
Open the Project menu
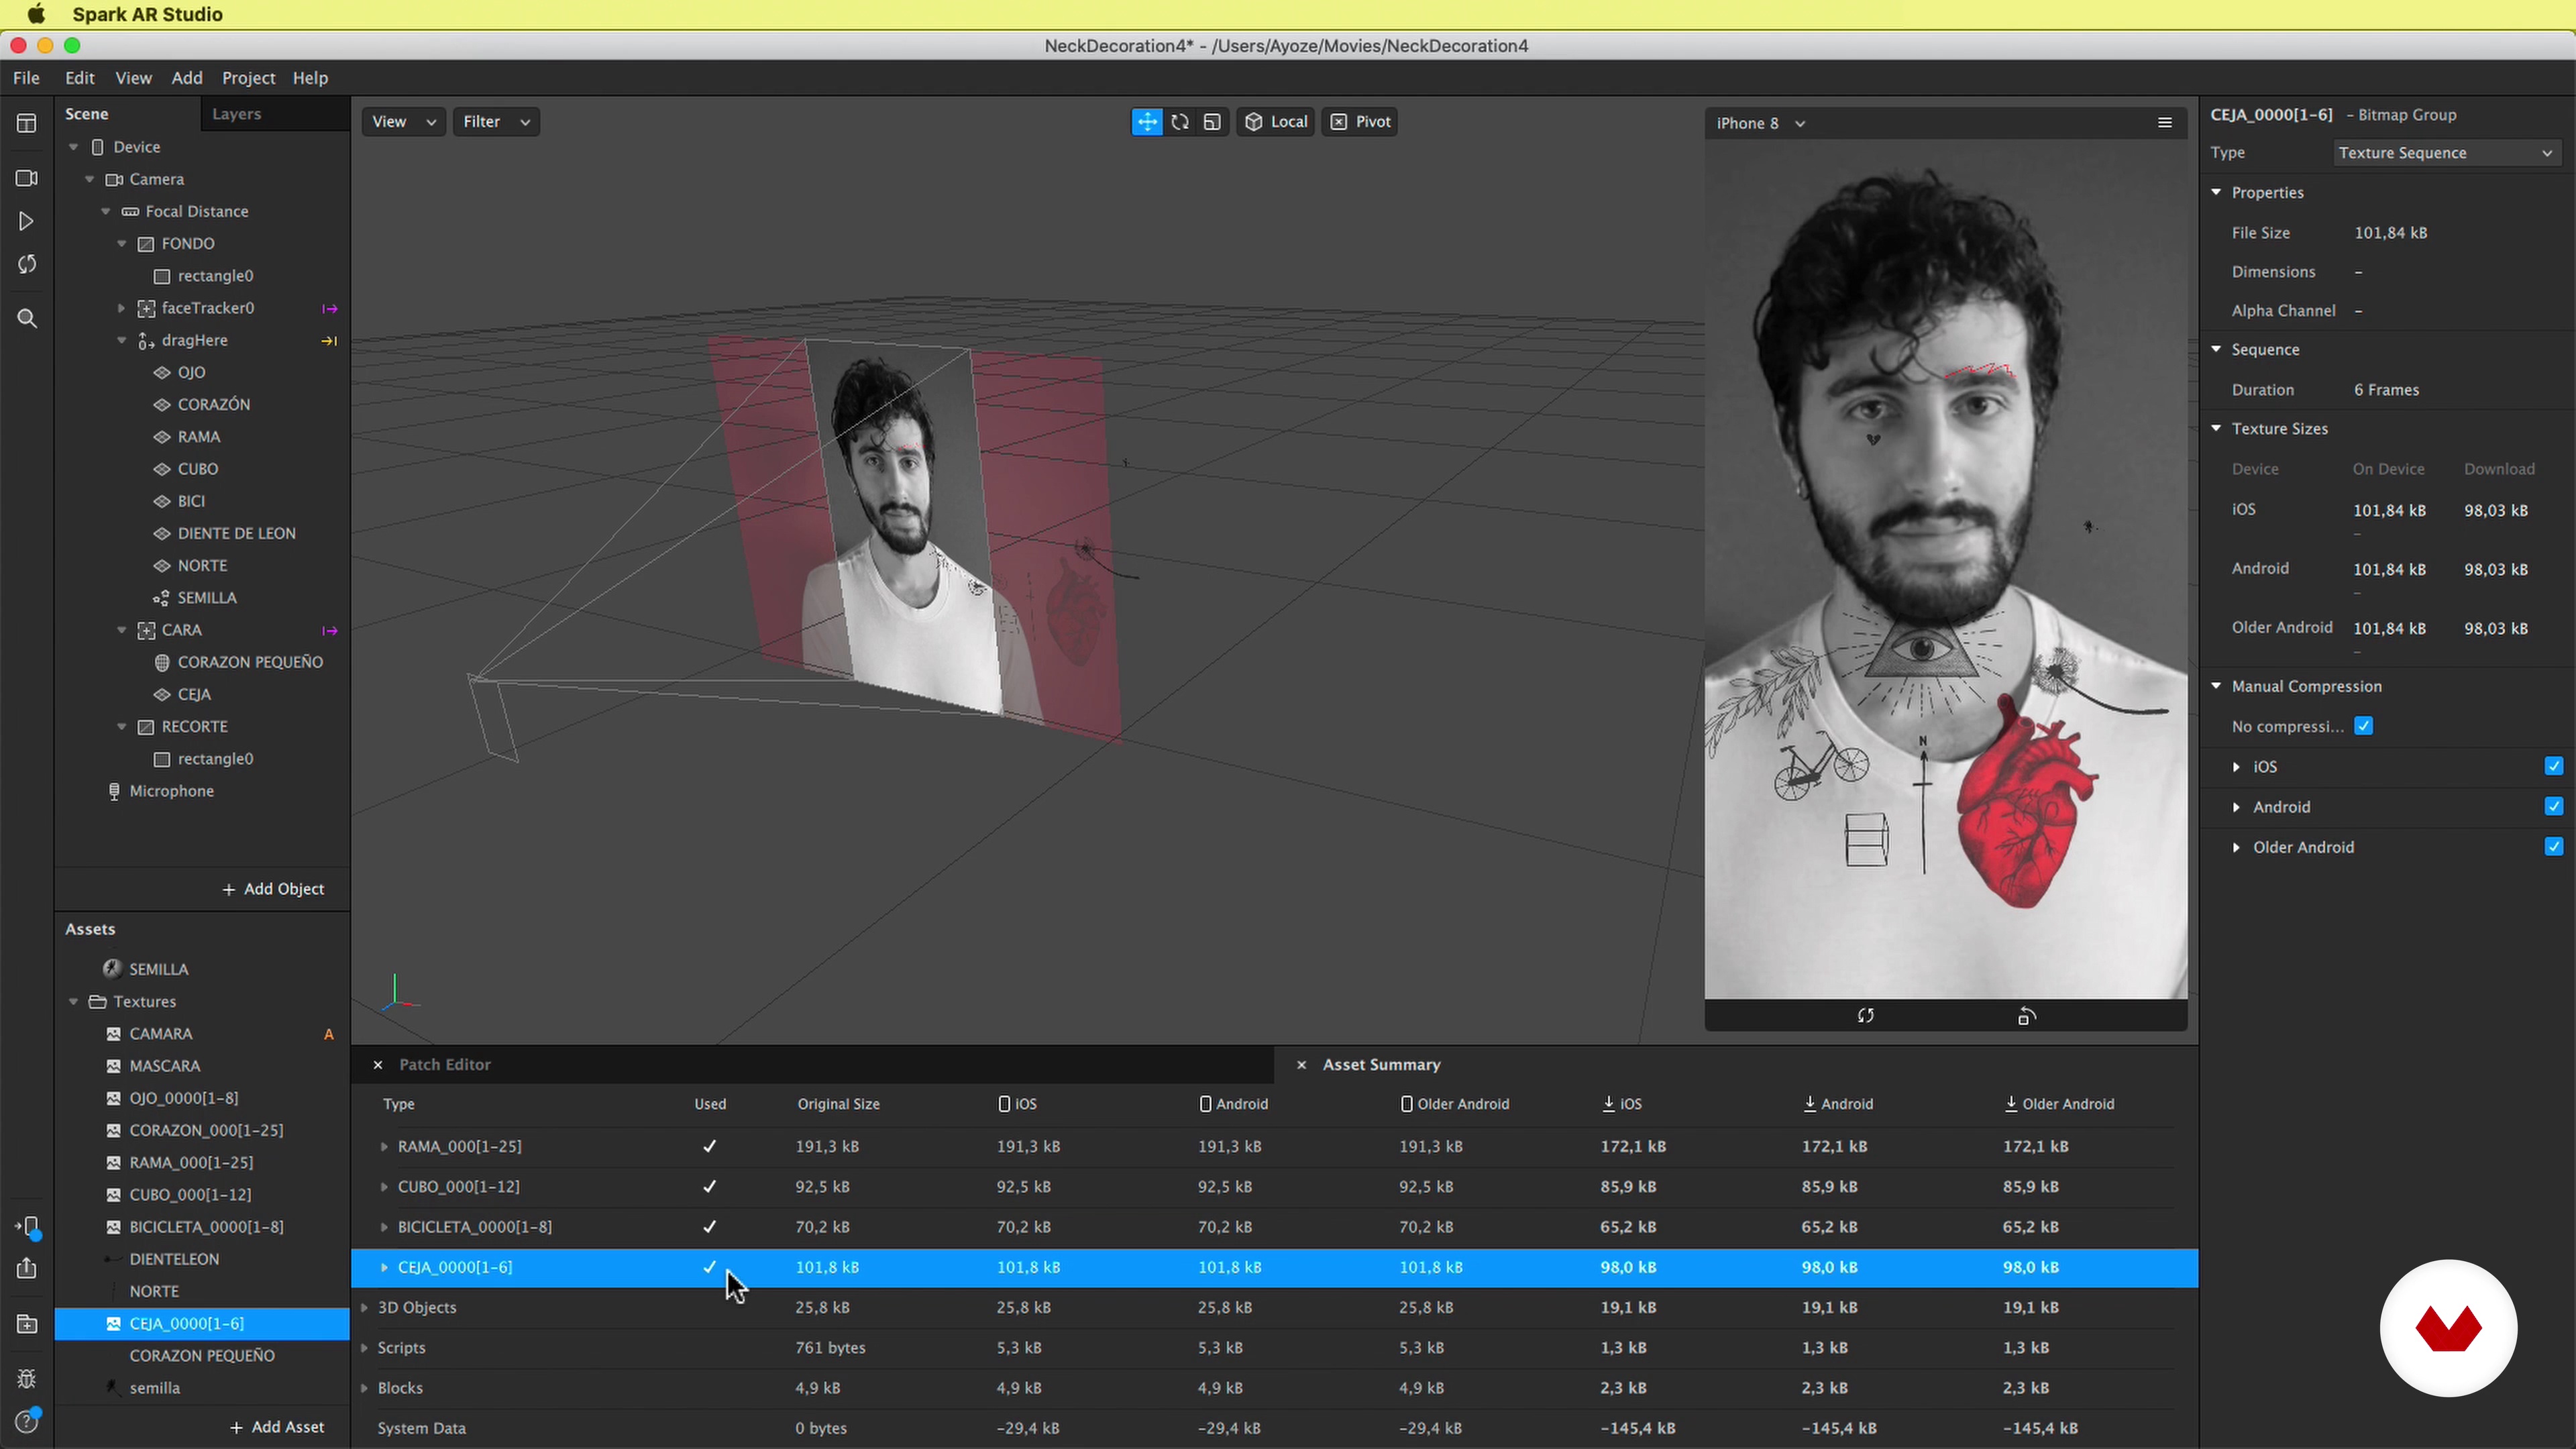tap(248, 78)
